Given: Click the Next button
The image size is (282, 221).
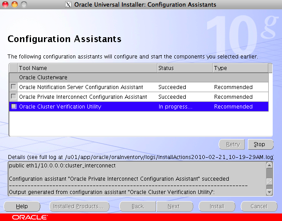Looking at the screenshot, I should tap(173, 206).
